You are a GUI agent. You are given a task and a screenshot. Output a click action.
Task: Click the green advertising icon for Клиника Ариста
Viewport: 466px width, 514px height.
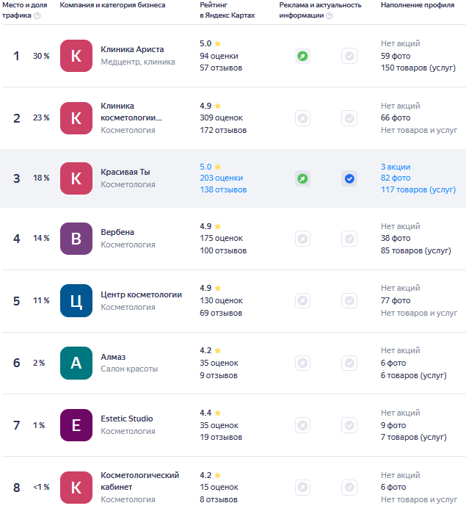pos(302,56)
